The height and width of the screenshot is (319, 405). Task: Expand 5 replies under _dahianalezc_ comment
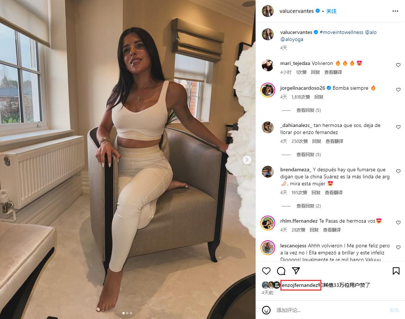[308, 155]
